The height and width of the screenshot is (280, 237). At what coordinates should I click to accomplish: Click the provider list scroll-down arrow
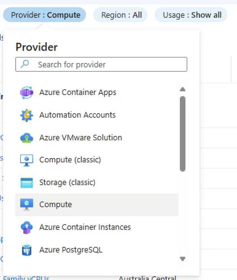click(182, 259)
